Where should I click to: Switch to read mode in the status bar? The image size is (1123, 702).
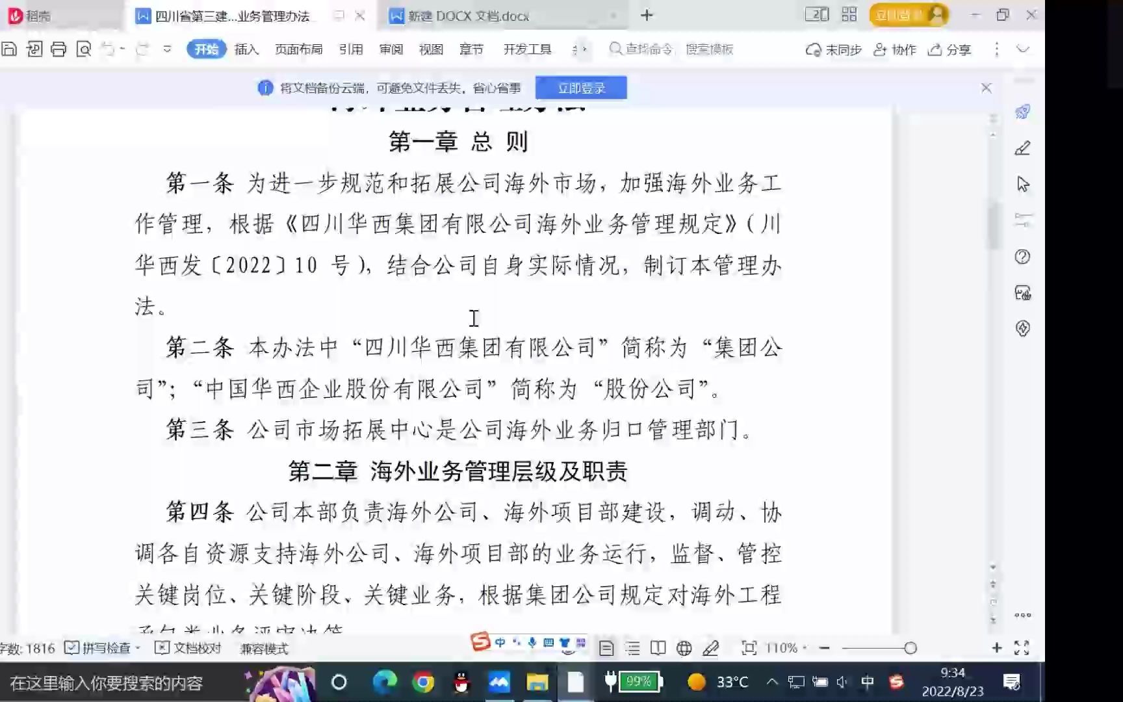click(x=658, y=647)
